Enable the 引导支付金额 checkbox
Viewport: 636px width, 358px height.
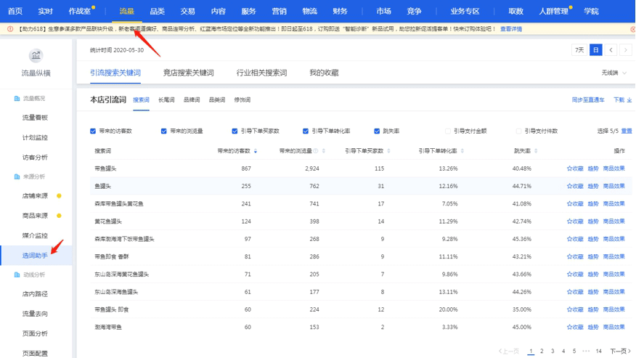[448, 131]
